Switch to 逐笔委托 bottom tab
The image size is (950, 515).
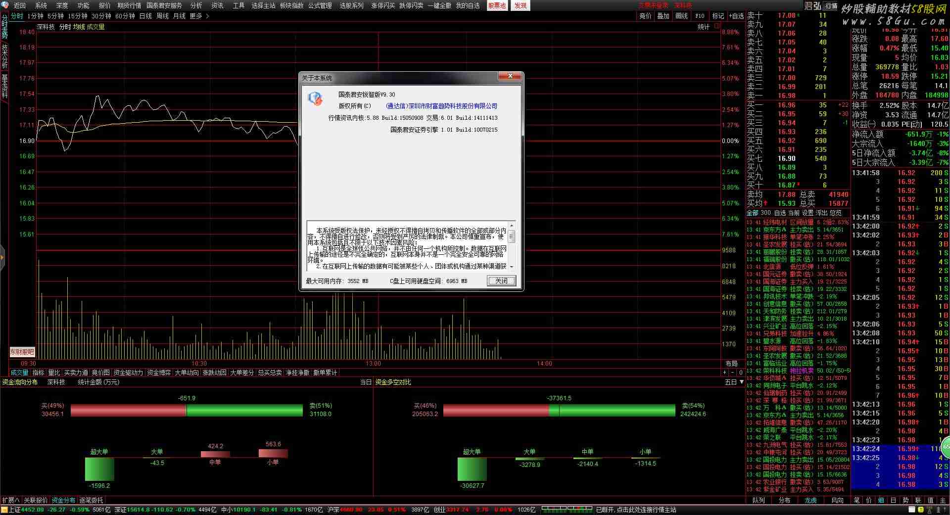point(91,500)
